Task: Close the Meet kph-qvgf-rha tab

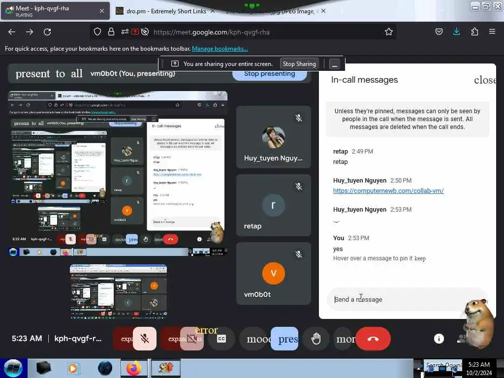Action: [x=101, y=11]
